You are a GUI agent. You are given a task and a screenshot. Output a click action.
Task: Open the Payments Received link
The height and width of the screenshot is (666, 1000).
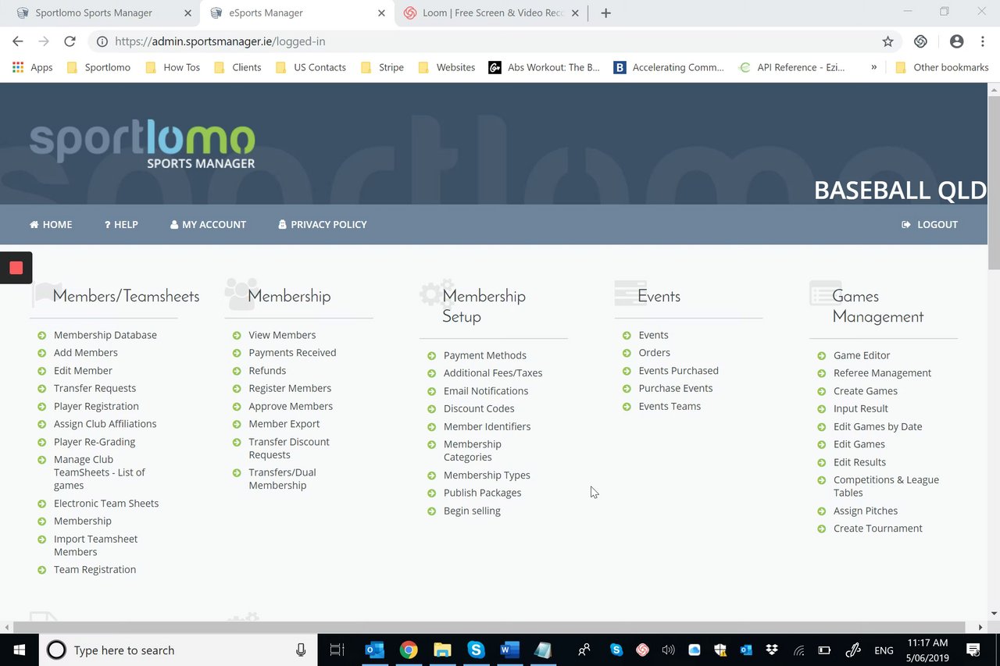[292, 353]
